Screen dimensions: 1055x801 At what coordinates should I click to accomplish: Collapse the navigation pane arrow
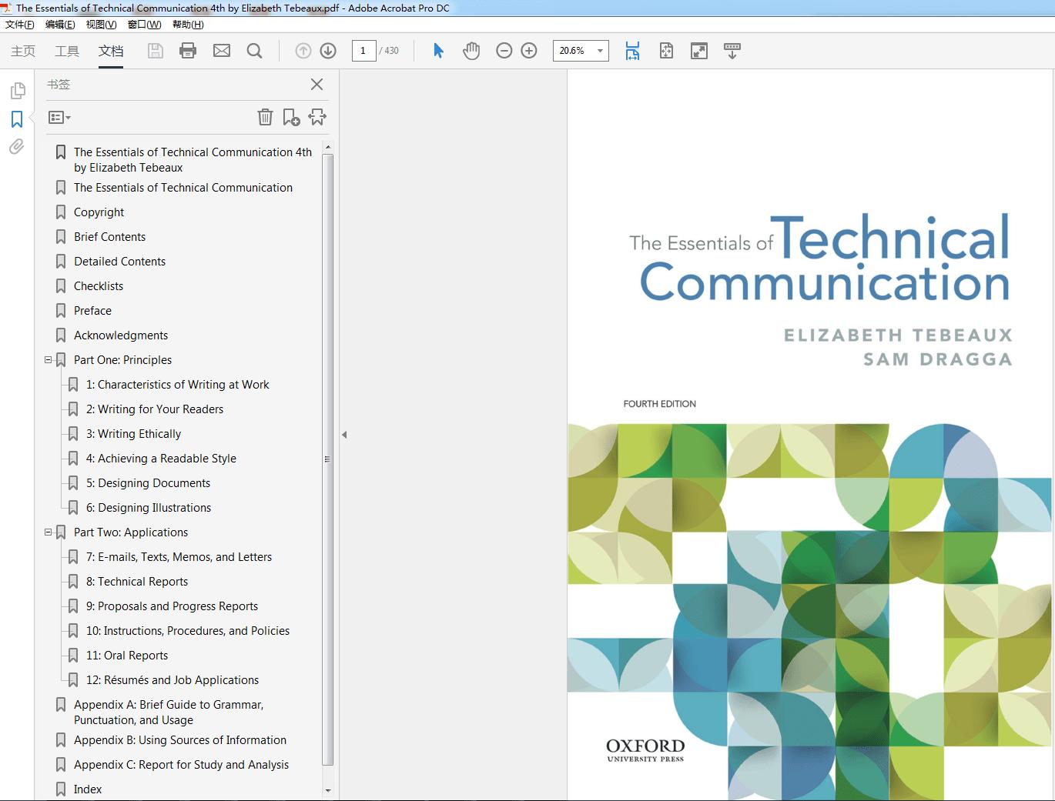344,435
